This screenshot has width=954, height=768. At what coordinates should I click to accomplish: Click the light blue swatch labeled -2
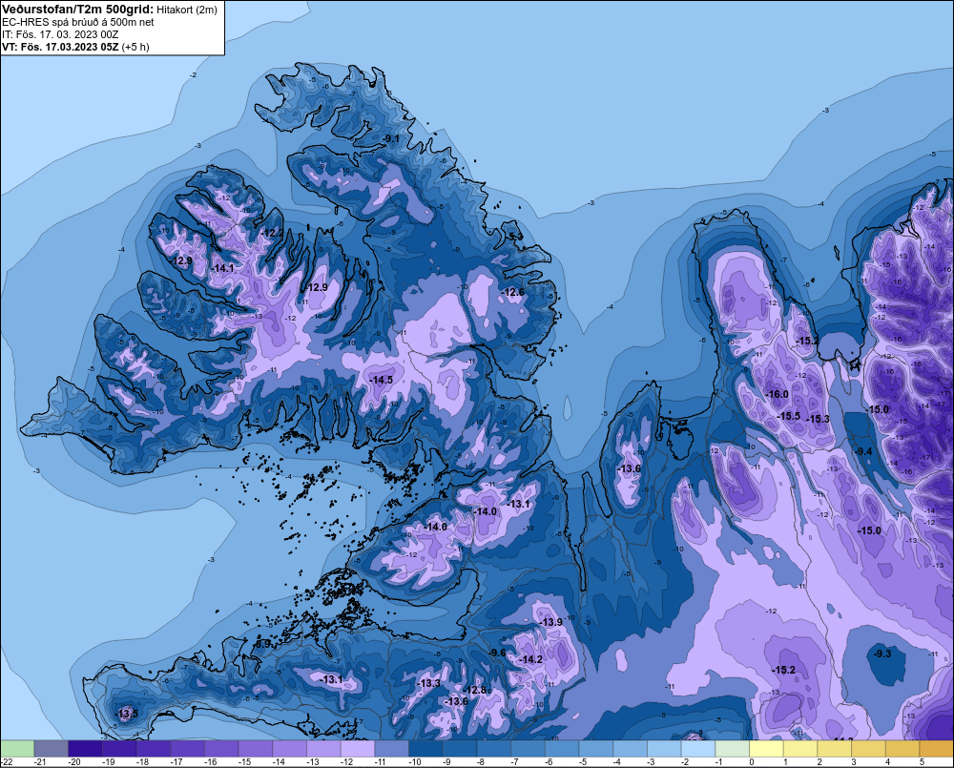698,749
